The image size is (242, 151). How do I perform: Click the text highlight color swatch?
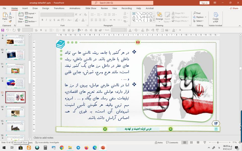(x=76, y=20)
